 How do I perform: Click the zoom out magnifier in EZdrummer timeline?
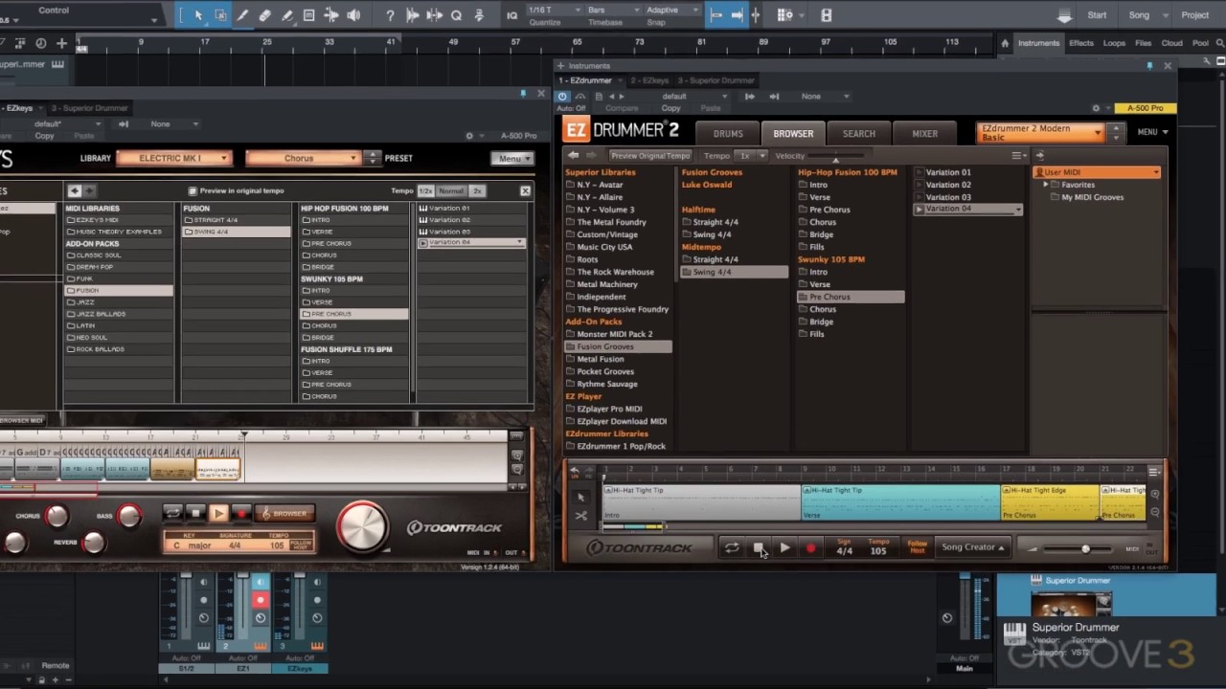[1154, 512]
